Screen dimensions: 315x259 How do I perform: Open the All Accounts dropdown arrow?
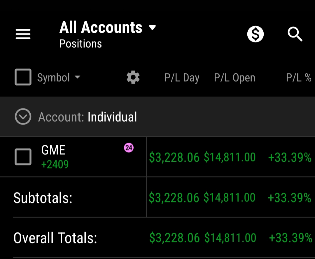click(152, 28)
